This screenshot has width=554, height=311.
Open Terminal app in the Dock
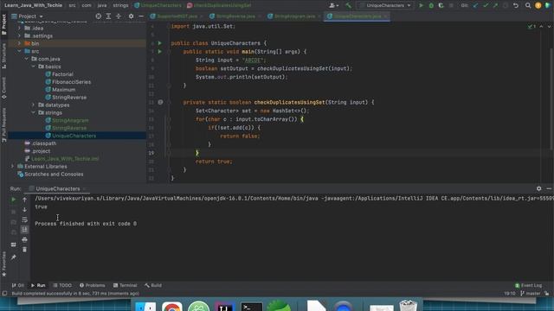click(251, 307)
